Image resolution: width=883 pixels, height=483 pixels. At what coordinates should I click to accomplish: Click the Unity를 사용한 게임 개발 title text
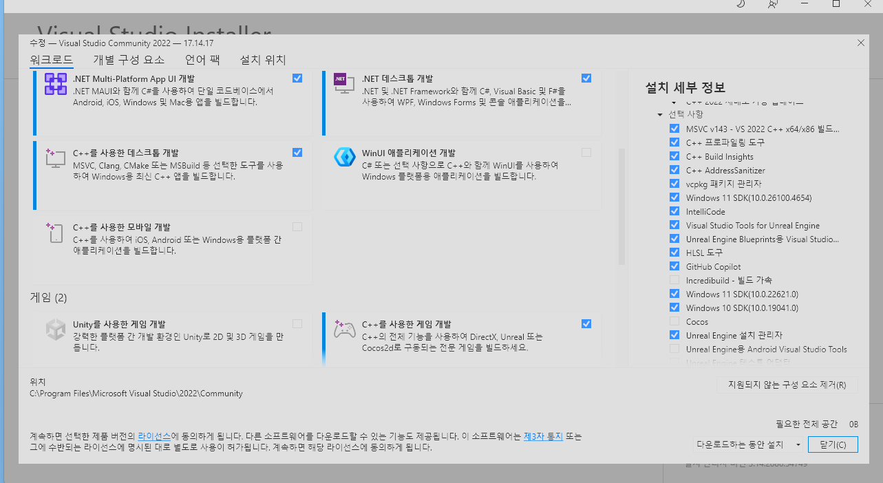(119, 324)
